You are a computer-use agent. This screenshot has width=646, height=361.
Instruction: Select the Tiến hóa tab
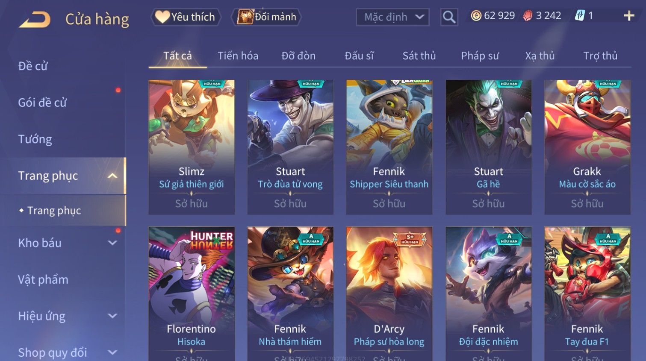tap(238, 56)
